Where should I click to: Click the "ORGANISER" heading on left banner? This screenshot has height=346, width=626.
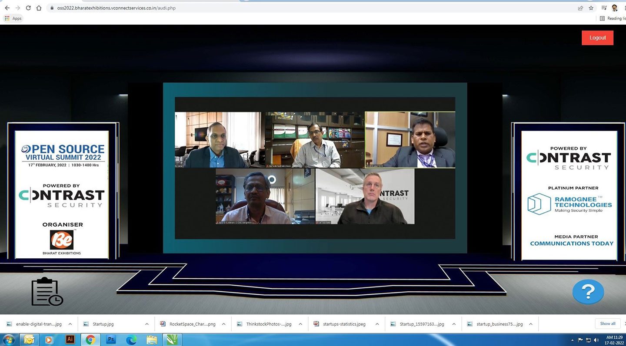pos(63,224)
